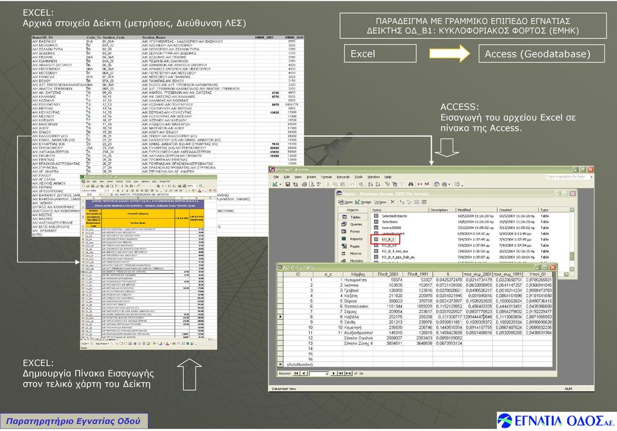Click Filter By Form icon in Access
617x431 pixels.
[x=395, y=185]
